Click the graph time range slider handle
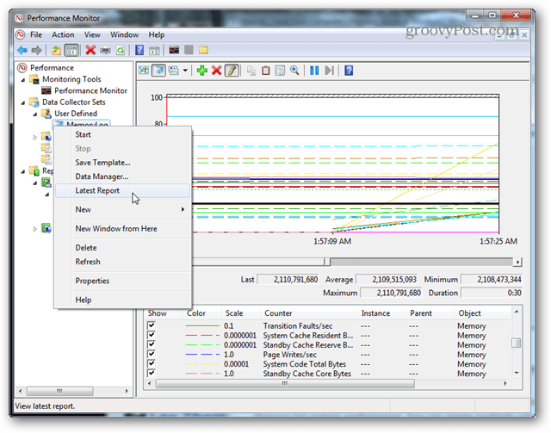Viewport: 551px width, 433px height. point(327,262)
